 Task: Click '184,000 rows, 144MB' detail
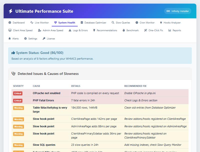[84, 108]
